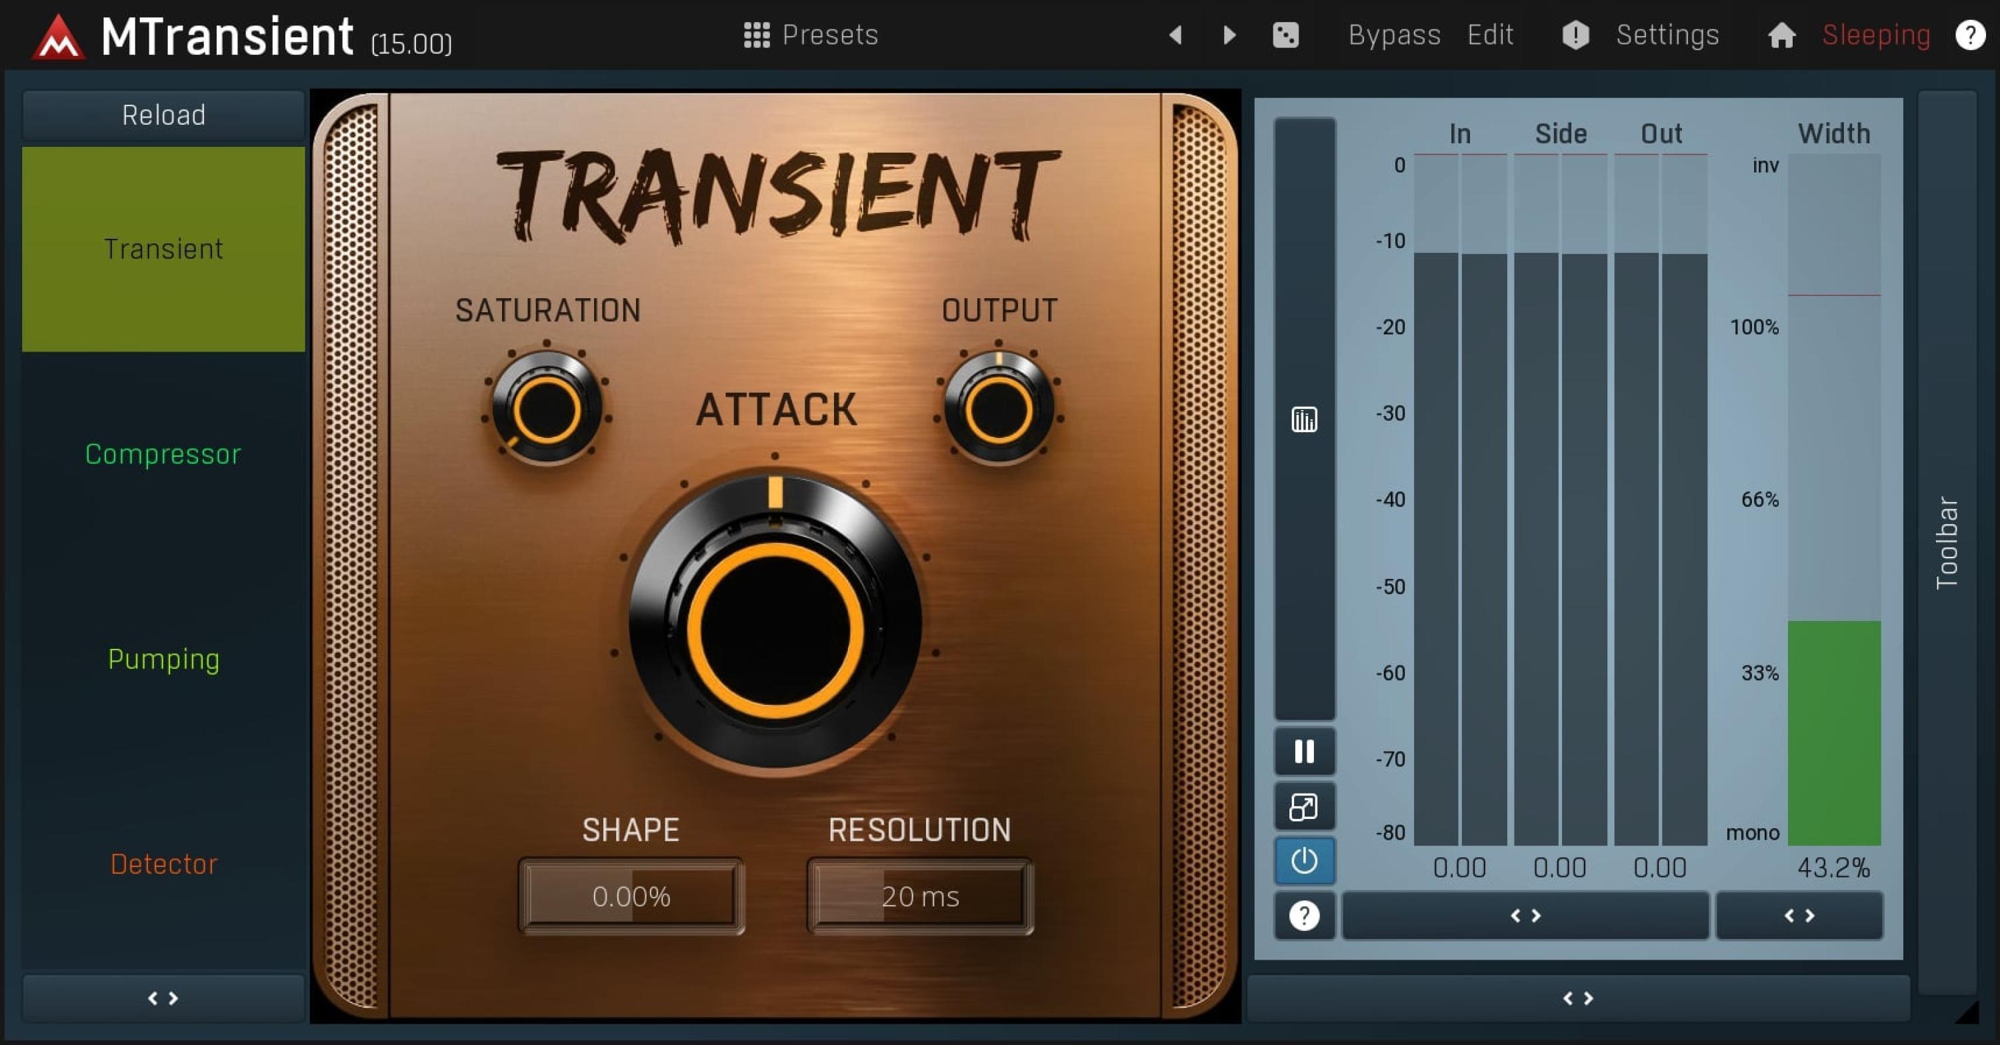Click the home icon in the toolbar
2000x1045 pixels.
(1782, 35)
